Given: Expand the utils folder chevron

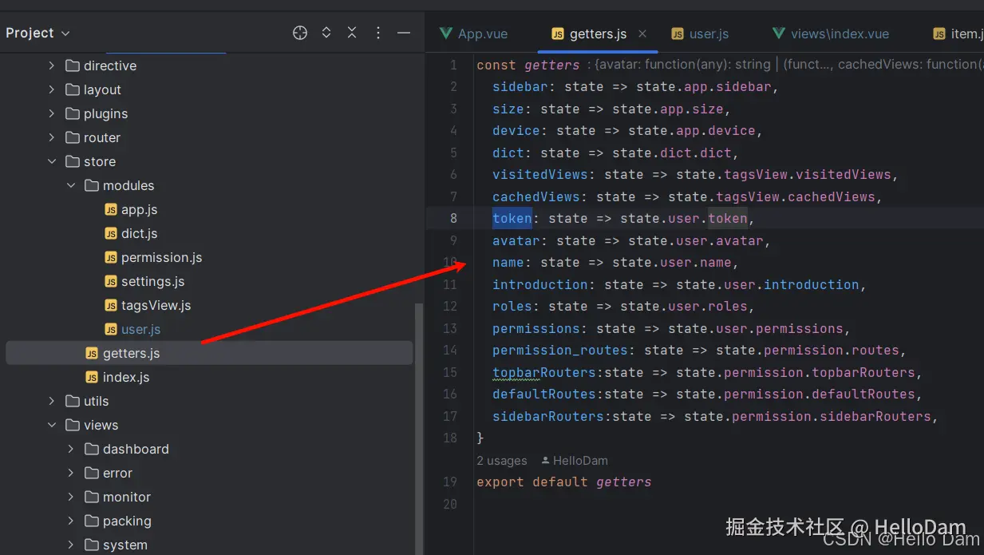Looking at the screenshot, I should click(x=52, y=401).
